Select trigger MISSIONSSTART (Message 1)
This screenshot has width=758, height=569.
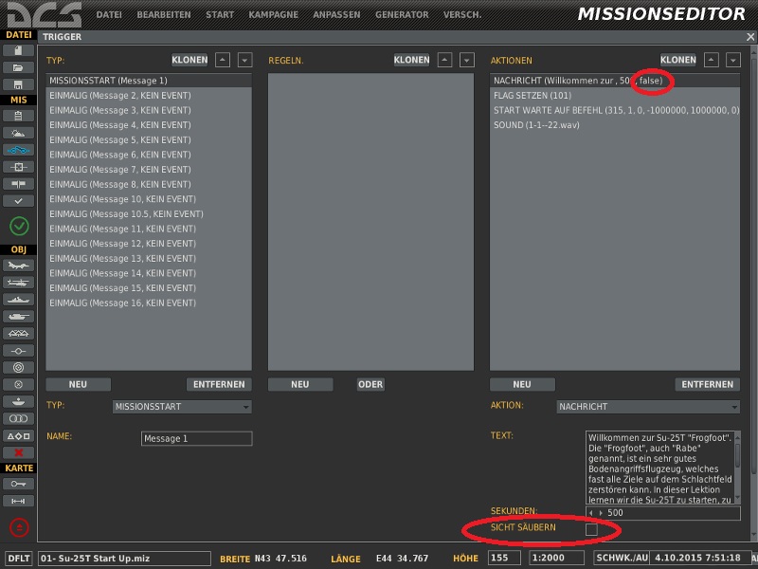(x=149, y=81)
